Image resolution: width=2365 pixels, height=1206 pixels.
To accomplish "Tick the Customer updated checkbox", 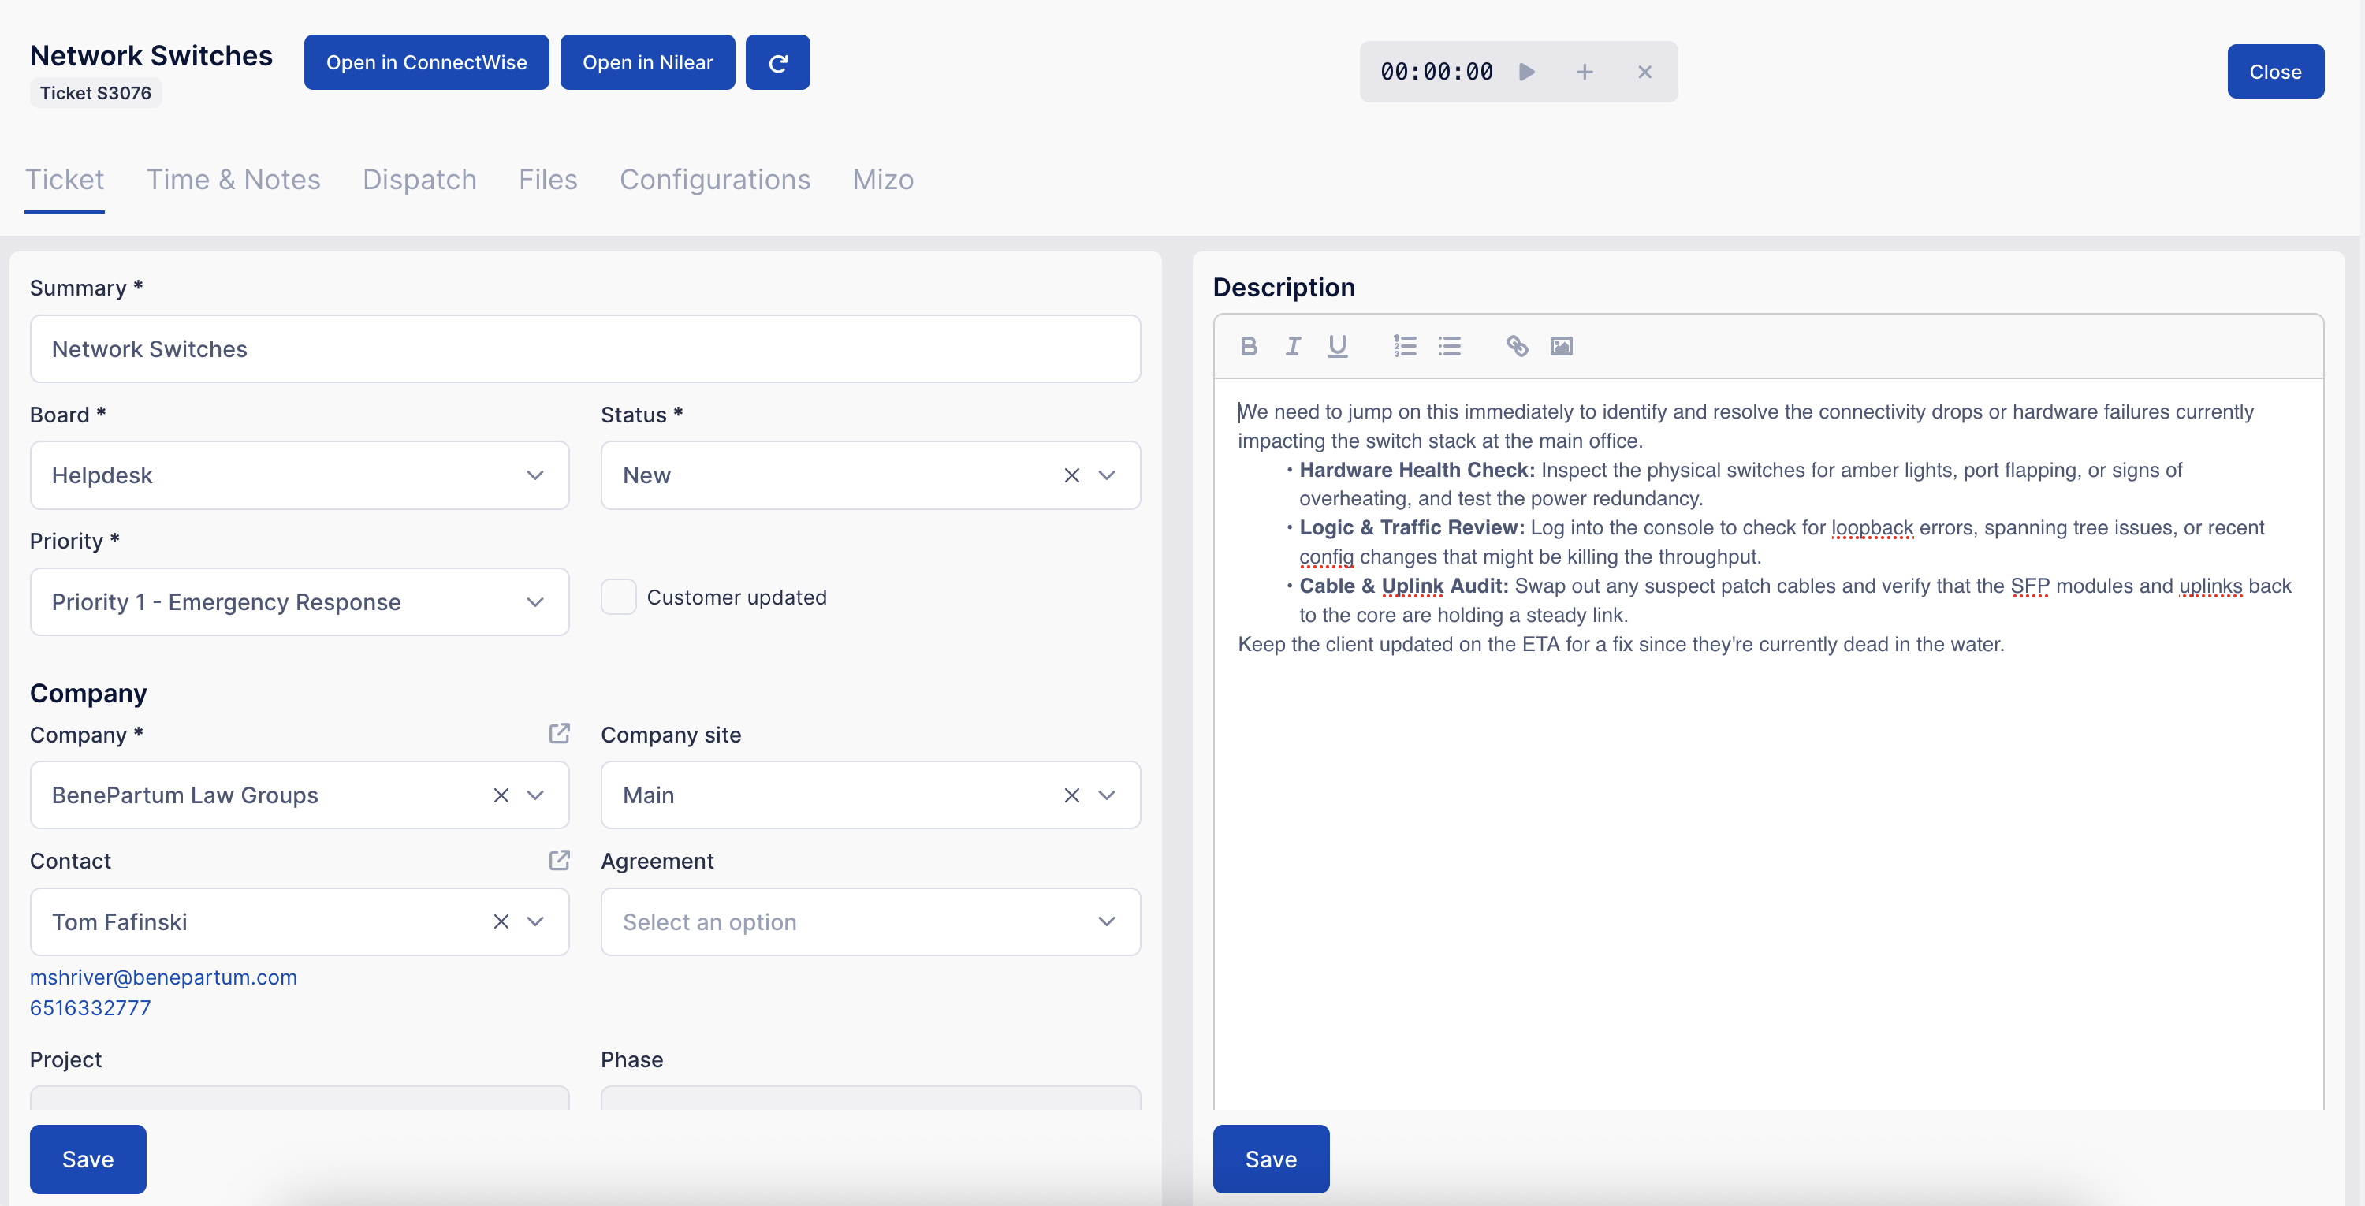I will 619,597.
